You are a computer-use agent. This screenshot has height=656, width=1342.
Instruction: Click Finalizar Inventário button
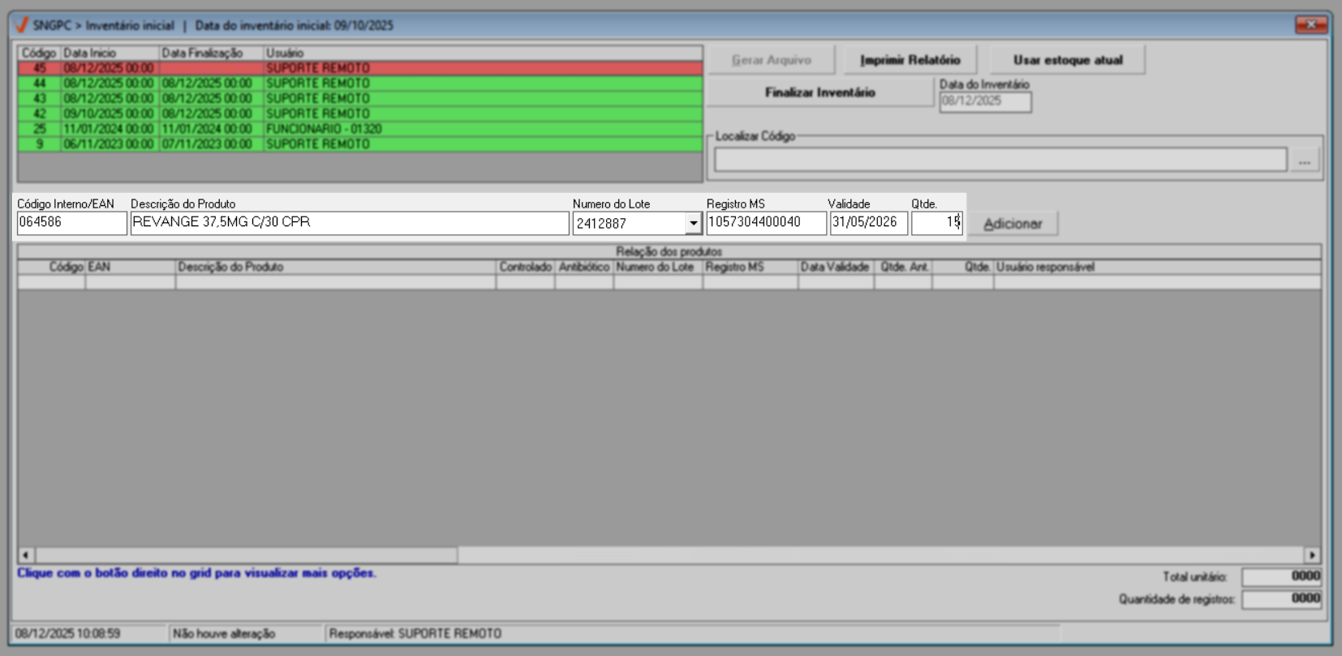[x=819, y=92]
